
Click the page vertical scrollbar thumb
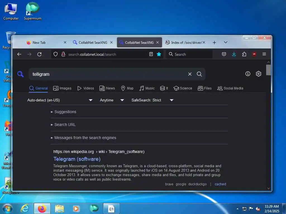click(268, 70)
